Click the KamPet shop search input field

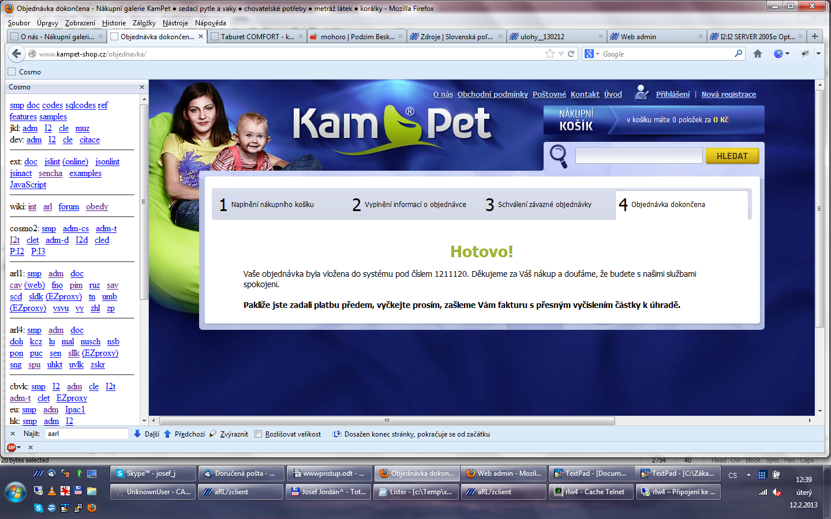coord(638,156)
